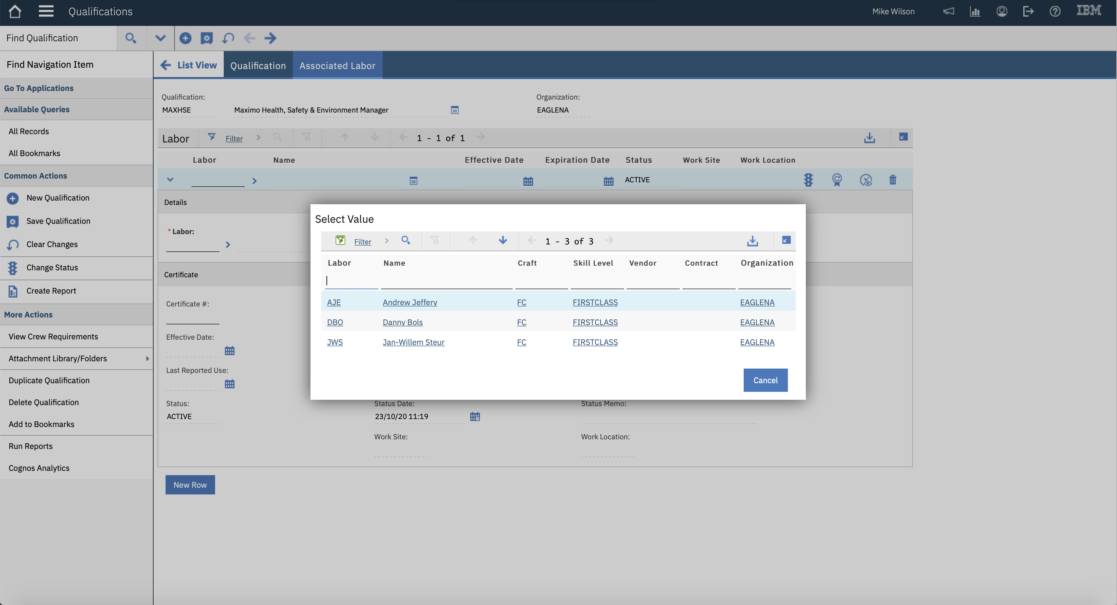Screen dimensions: 1117x605
Task: Delete the labor row with the trash icon
Action: 892,179
